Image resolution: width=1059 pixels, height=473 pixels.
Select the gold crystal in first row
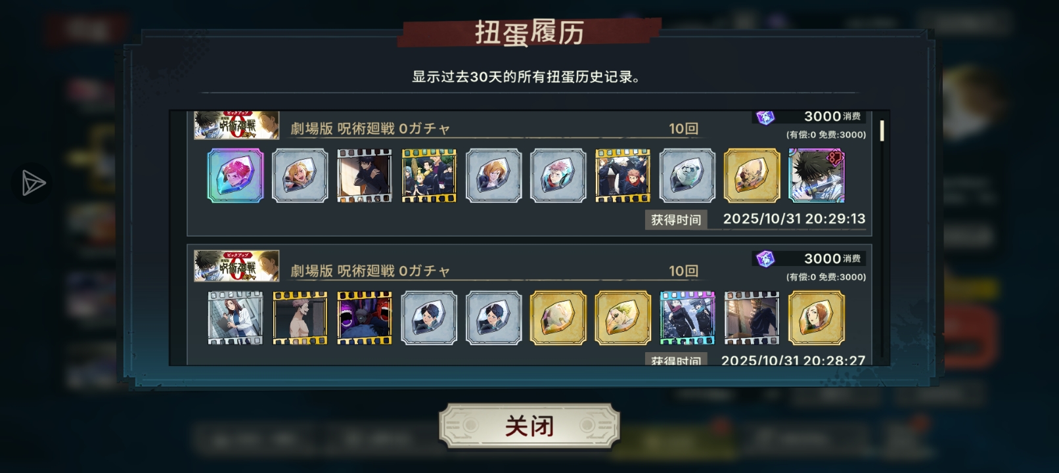pos(752,175)
